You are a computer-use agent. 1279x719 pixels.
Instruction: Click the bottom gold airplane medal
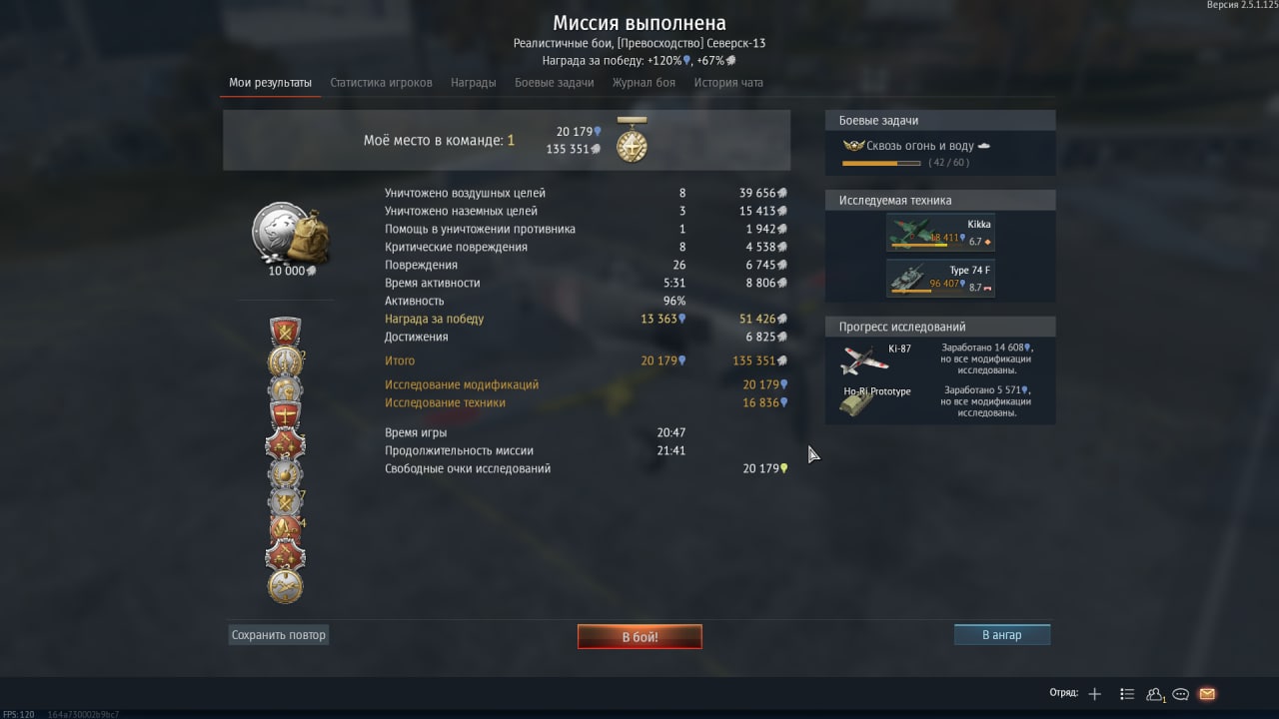286,585
